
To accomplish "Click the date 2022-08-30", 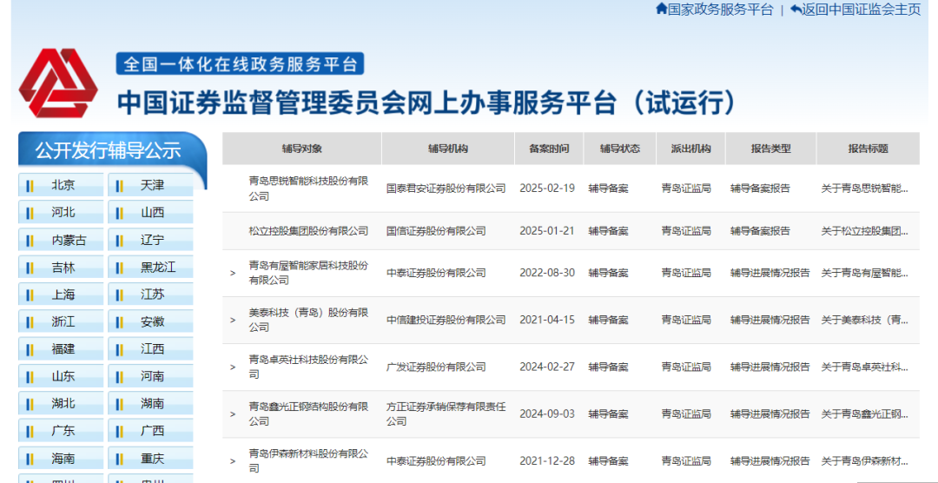I will tap(547, 273).
